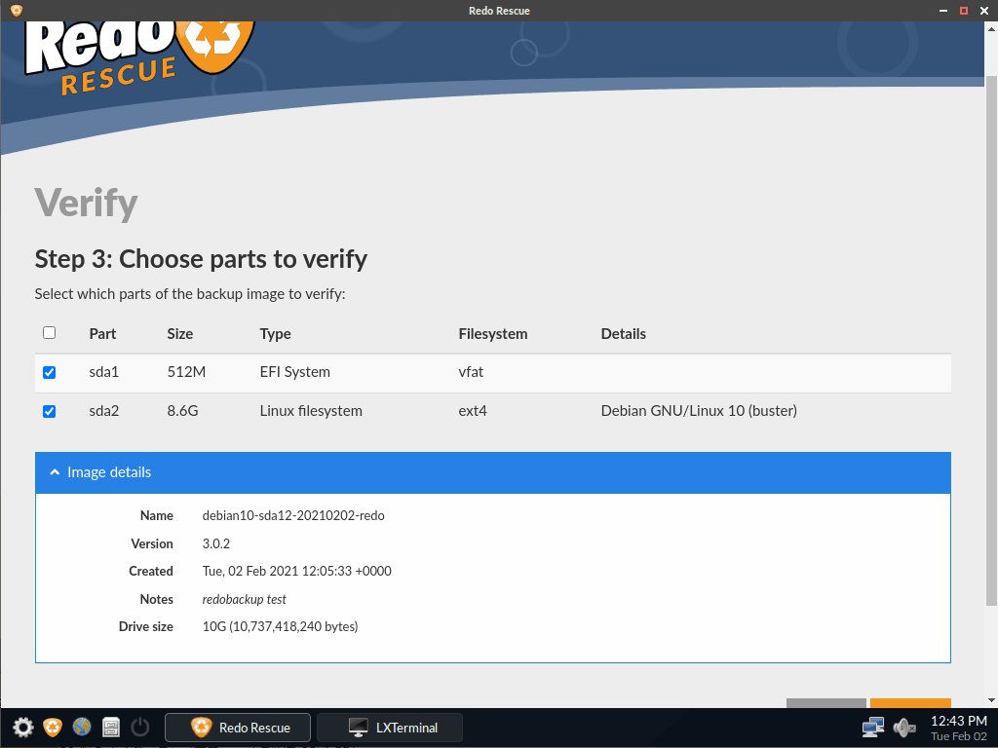
Task: Click the scrollbar up arrow
Action: (991, 28)
